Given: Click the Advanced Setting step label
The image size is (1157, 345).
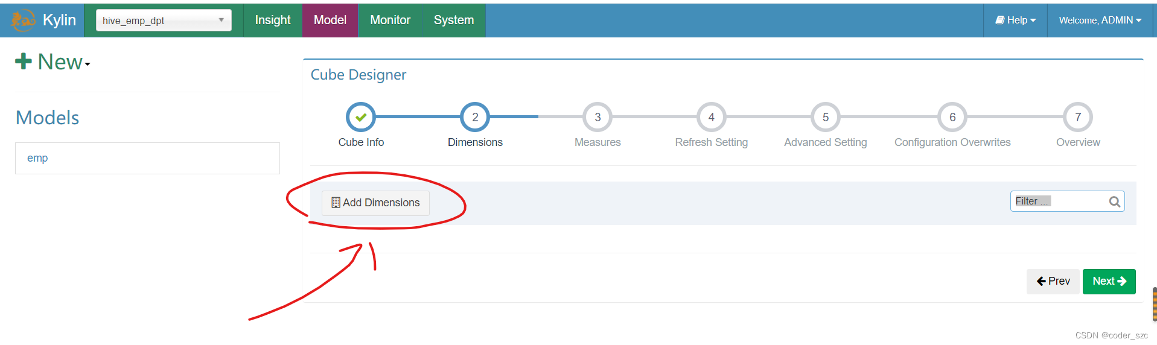Looking at the screenshot, I should pos(826,142).
